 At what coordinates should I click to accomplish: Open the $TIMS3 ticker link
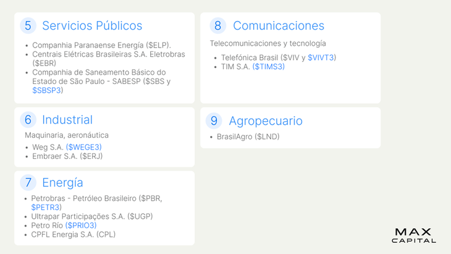point(269,67)
